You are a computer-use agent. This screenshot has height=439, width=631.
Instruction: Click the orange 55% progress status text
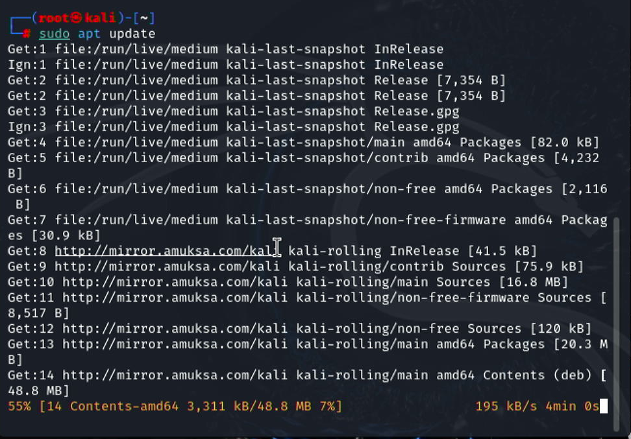click(19, 407)
